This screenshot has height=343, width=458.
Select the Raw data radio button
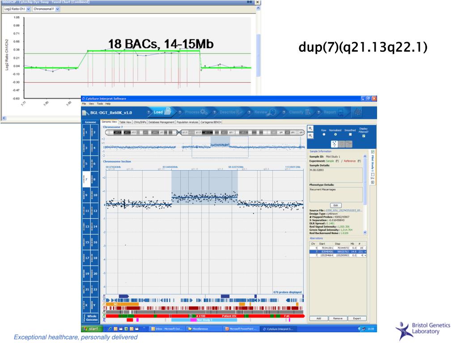(323, 134)
